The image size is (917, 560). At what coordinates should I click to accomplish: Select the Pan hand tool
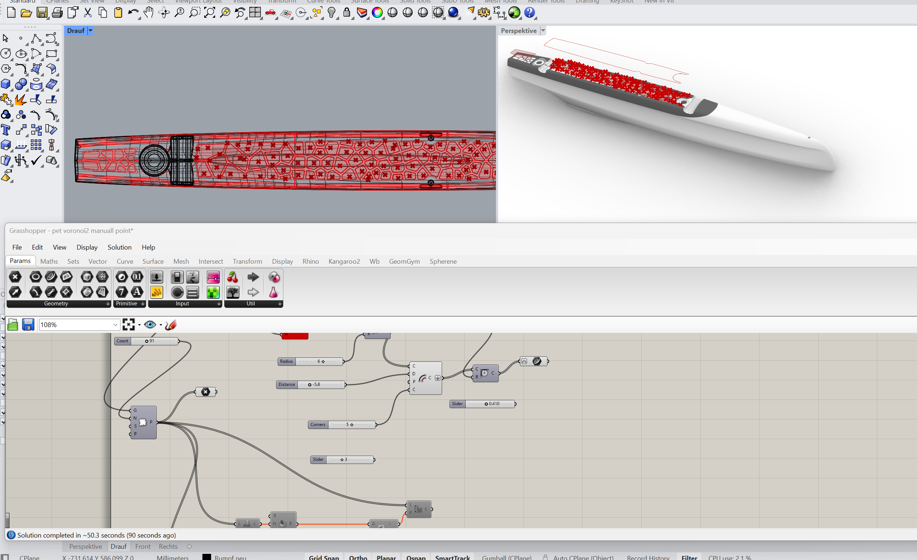pyautogui.click(x=148, y=13)
